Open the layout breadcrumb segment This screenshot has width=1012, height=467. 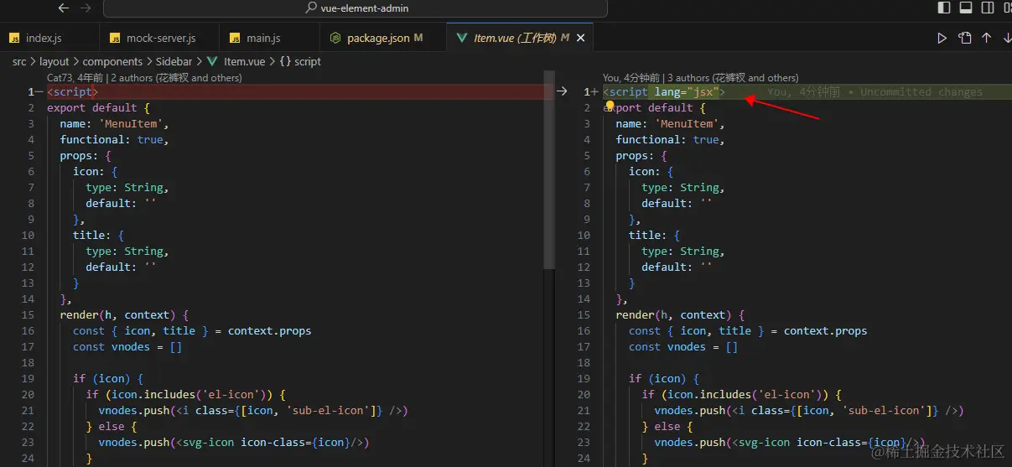[54, 61]
